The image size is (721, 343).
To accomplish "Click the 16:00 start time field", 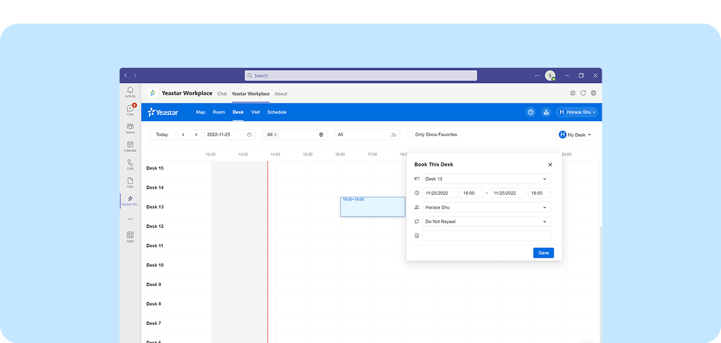I will point(472,193).
